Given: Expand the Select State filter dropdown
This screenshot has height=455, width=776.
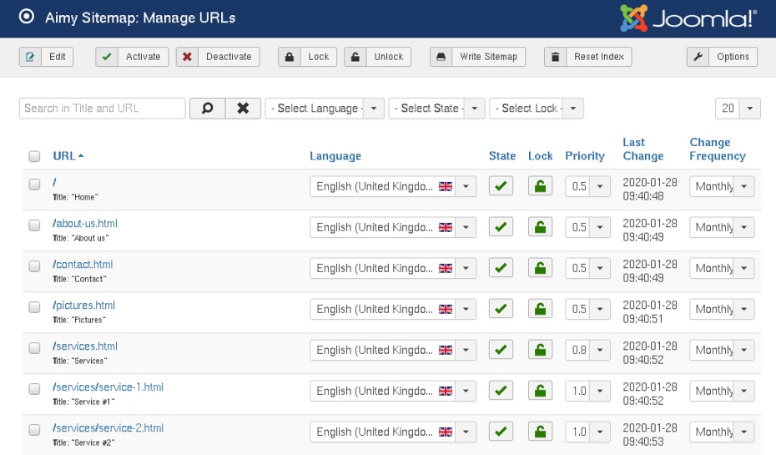Looking at the screenshot, I should pos(436,109).
